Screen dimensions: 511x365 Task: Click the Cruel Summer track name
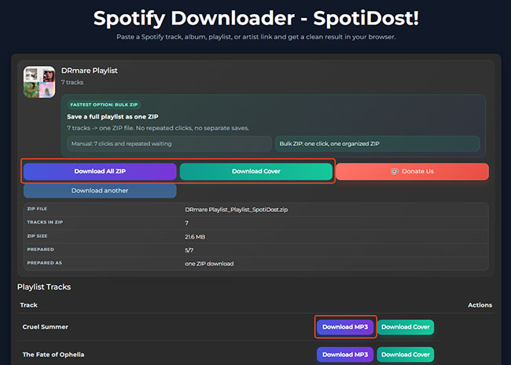click(46, 327)
